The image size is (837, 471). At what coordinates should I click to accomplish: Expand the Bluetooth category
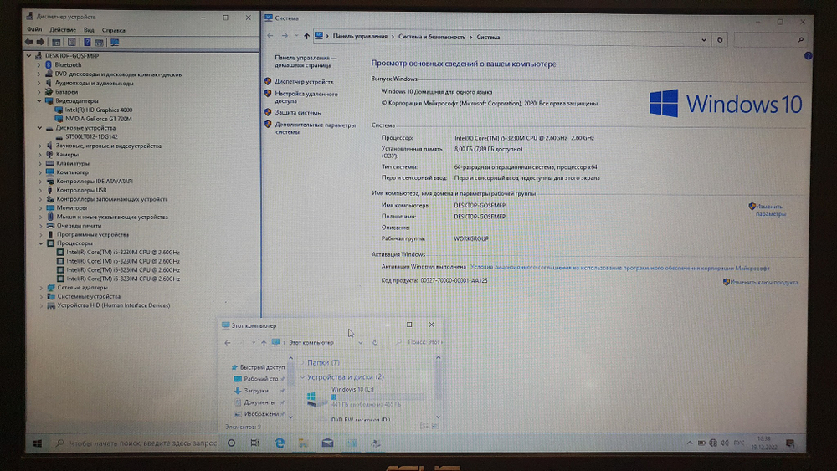39,65
